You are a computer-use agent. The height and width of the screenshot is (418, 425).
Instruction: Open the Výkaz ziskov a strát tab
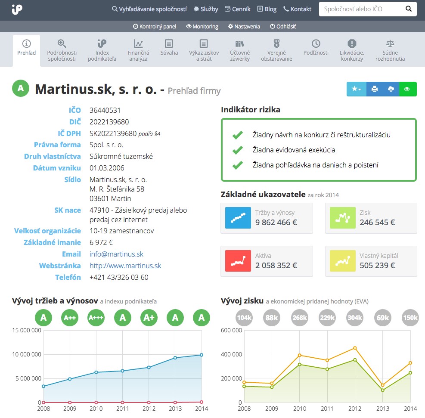pyautogui.click(x=204, y=50)
